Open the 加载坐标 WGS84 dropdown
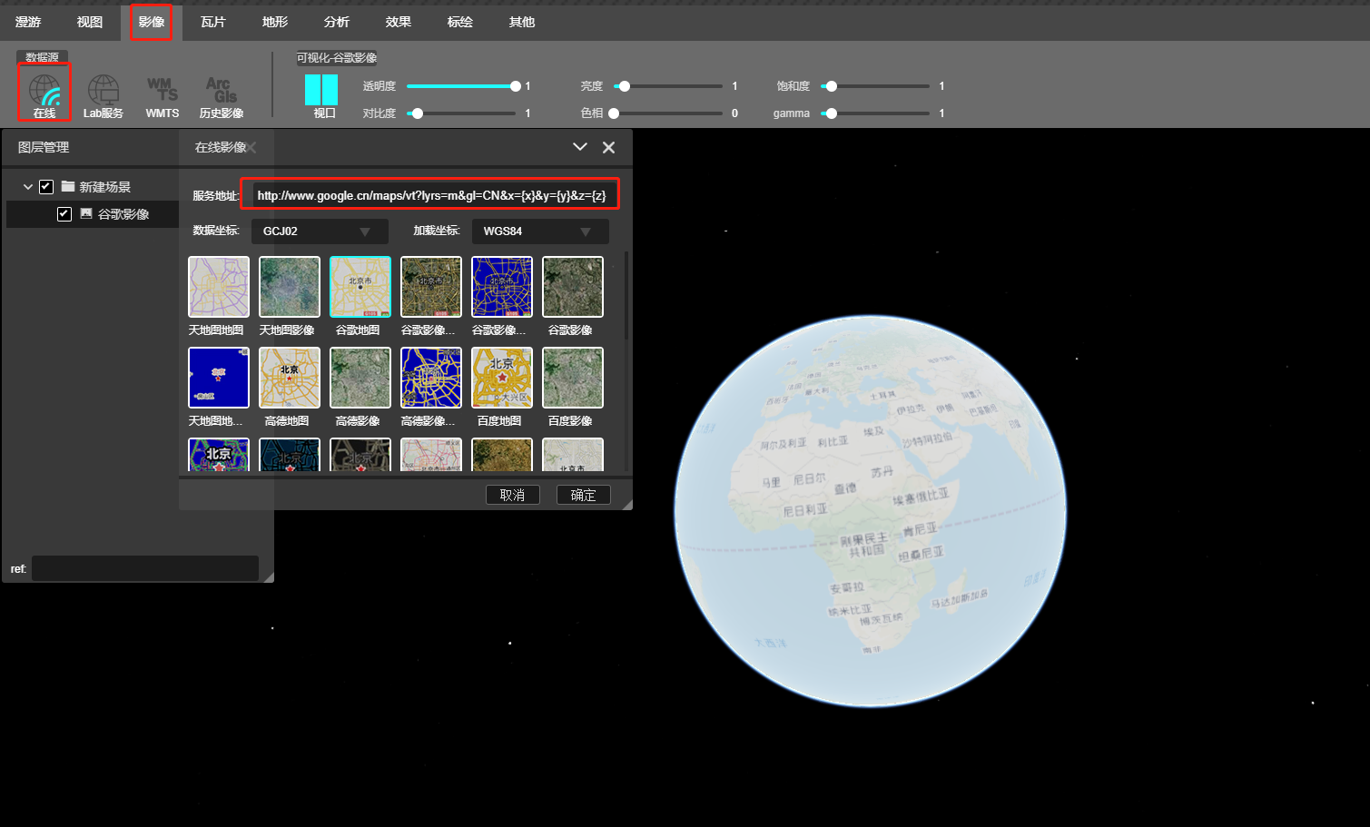 [540, 231]
